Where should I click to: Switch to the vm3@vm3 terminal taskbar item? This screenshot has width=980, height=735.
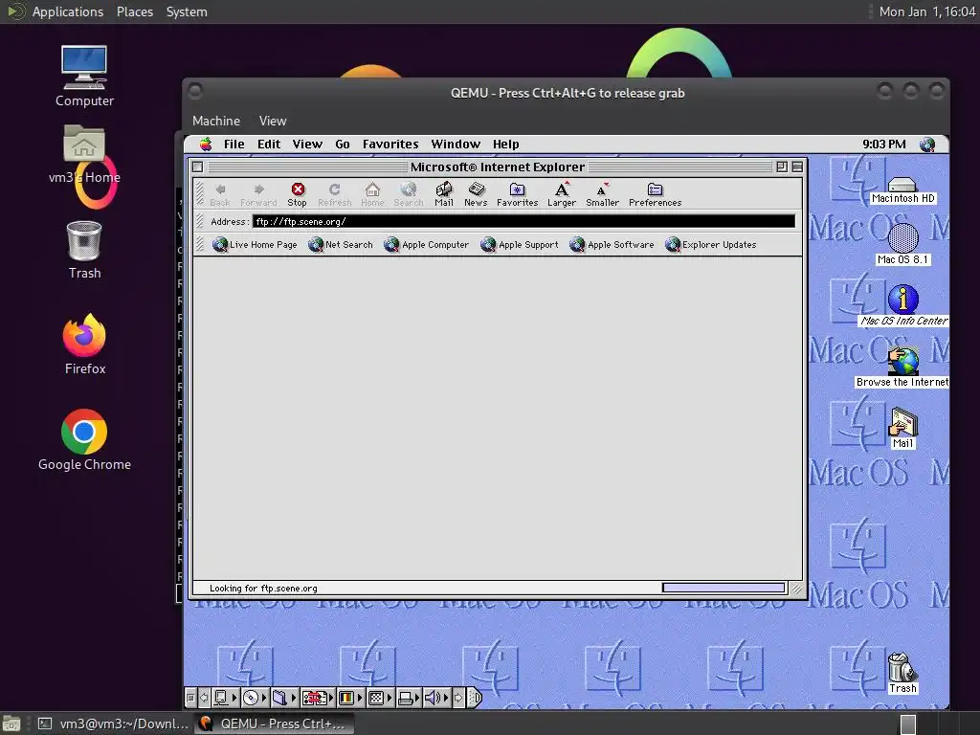click(113, 724)
